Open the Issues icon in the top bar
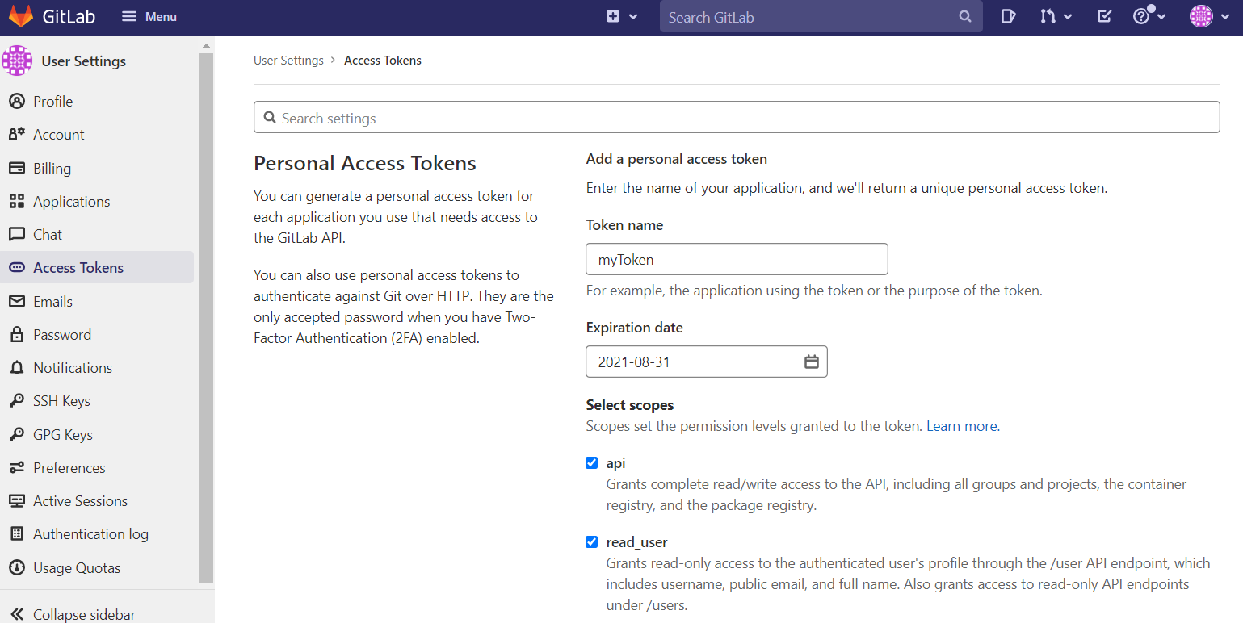Image resolution: width=1243 pixels, height=623 pixels. tap(1007, 16)
